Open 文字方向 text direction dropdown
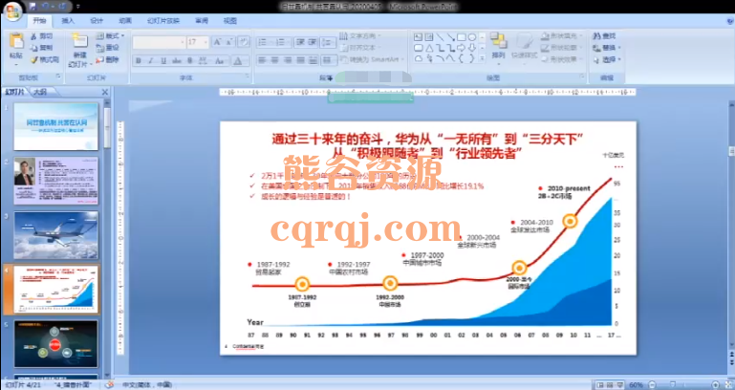Image resolution: width=735 pixels, height=390 pixels. pos(360,35)
